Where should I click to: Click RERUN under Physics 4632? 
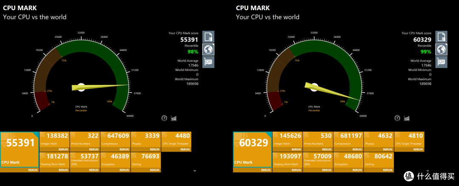[388, 149]
